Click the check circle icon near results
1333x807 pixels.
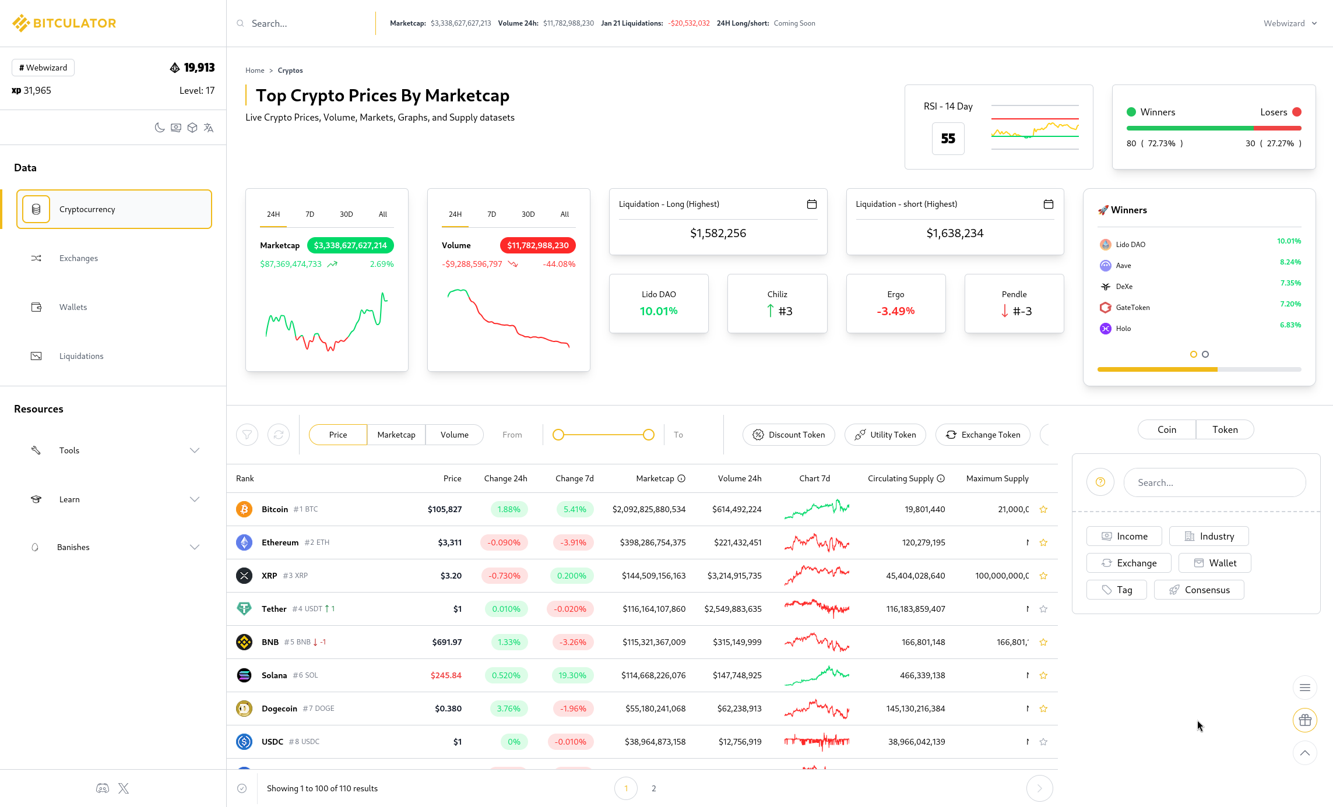click(242, 788)
